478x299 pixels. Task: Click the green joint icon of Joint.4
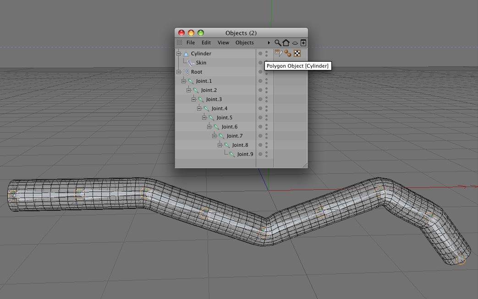[x=206, y=108]
